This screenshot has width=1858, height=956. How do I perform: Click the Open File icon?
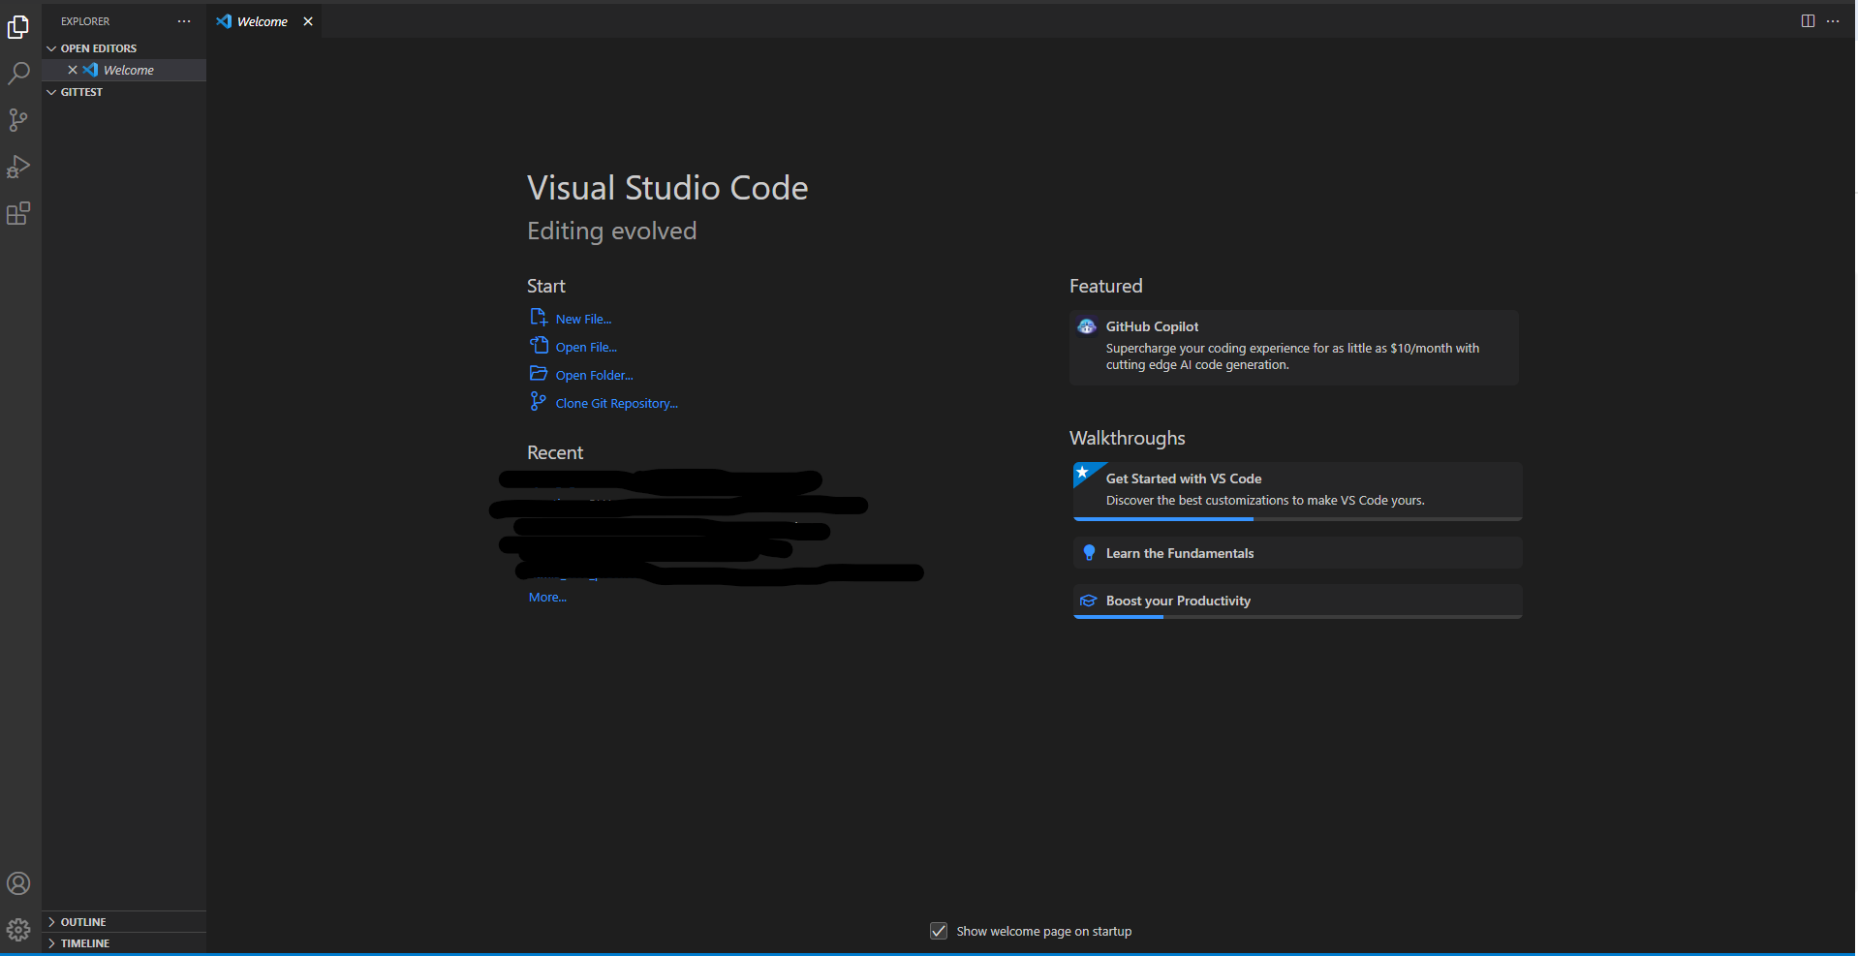pyautogui.click(x=539, y=346)
